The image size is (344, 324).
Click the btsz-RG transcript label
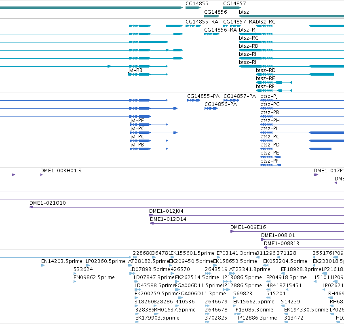pyautogui.click(x=249, y=38)
